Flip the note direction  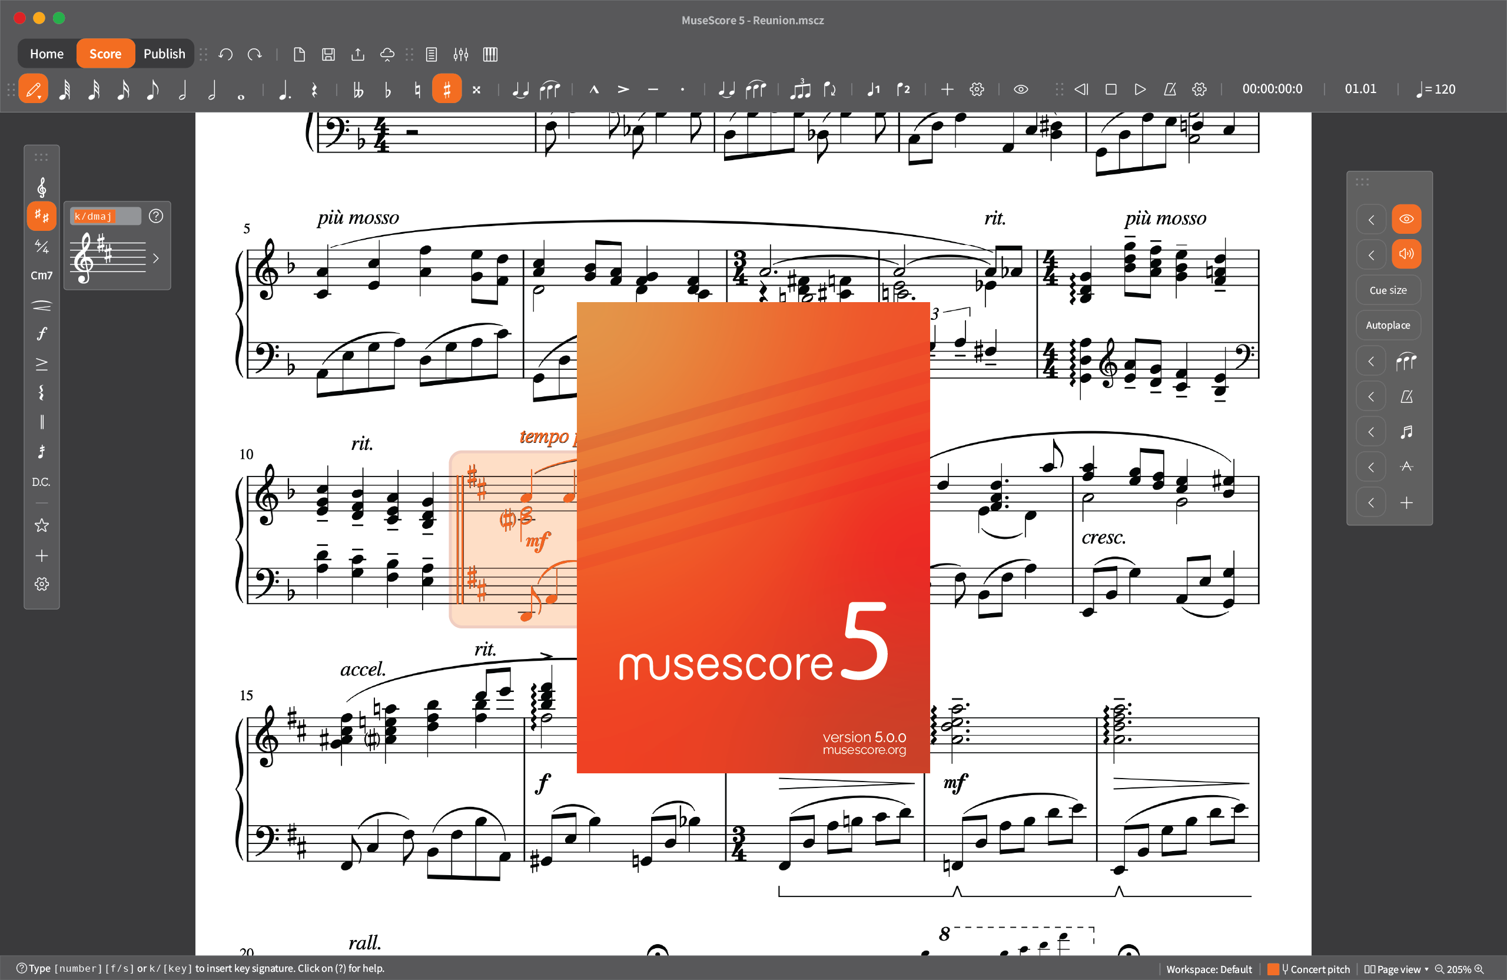[x=829, y=90]
